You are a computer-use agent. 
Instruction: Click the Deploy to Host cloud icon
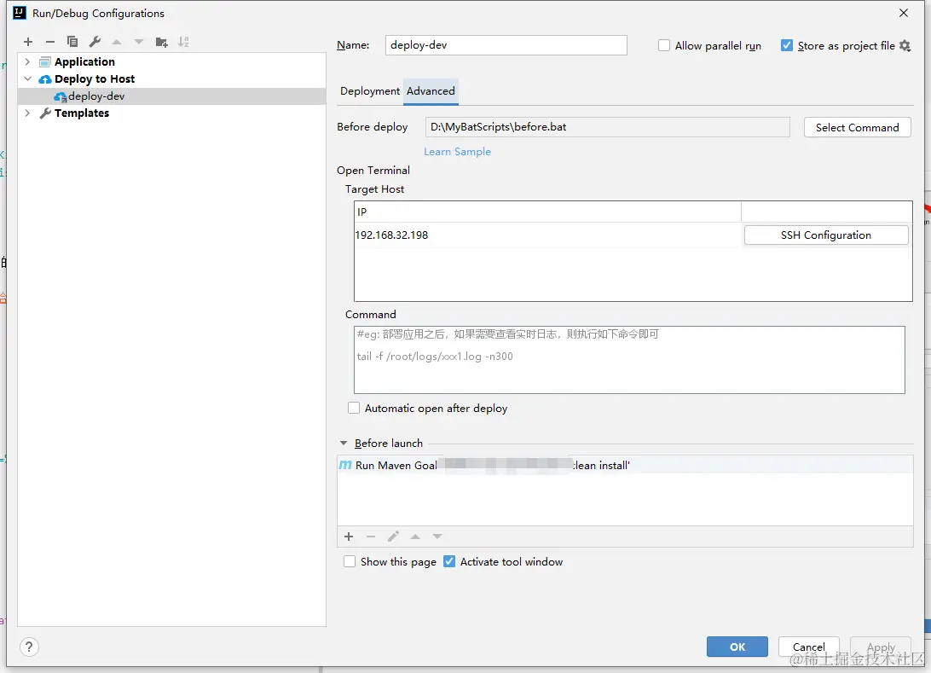click(45, 79)
